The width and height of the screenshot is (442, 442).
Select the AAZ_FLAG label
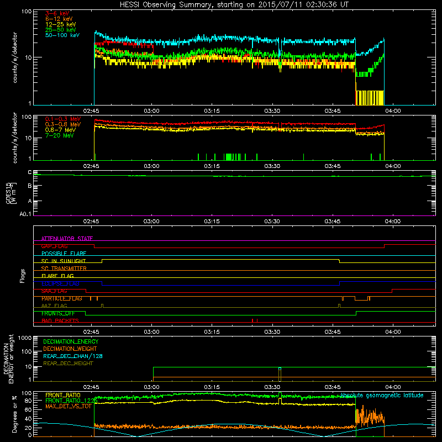tap(54, 306)
